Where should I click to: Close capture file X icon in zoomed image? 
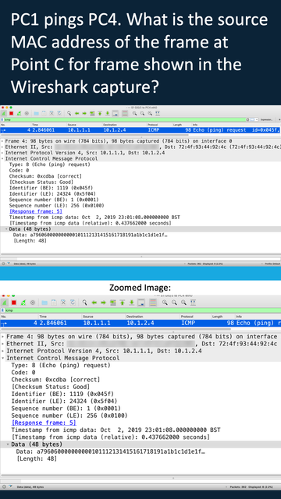63,303
